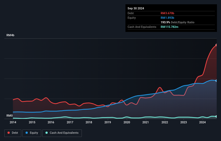Click the red Debt endpoint marker
The image size is (221, 141).
pyautogui.click(x=216, y=45)
